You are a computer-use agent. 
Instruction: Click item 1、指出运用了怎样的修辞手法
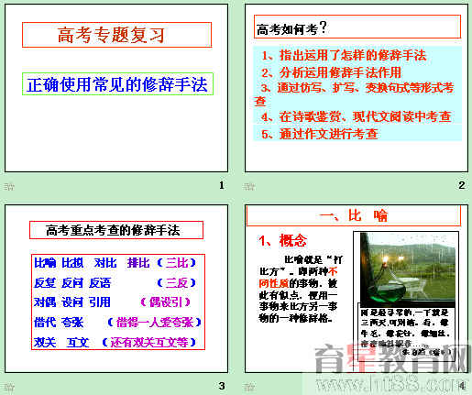(x=344, y=55)
